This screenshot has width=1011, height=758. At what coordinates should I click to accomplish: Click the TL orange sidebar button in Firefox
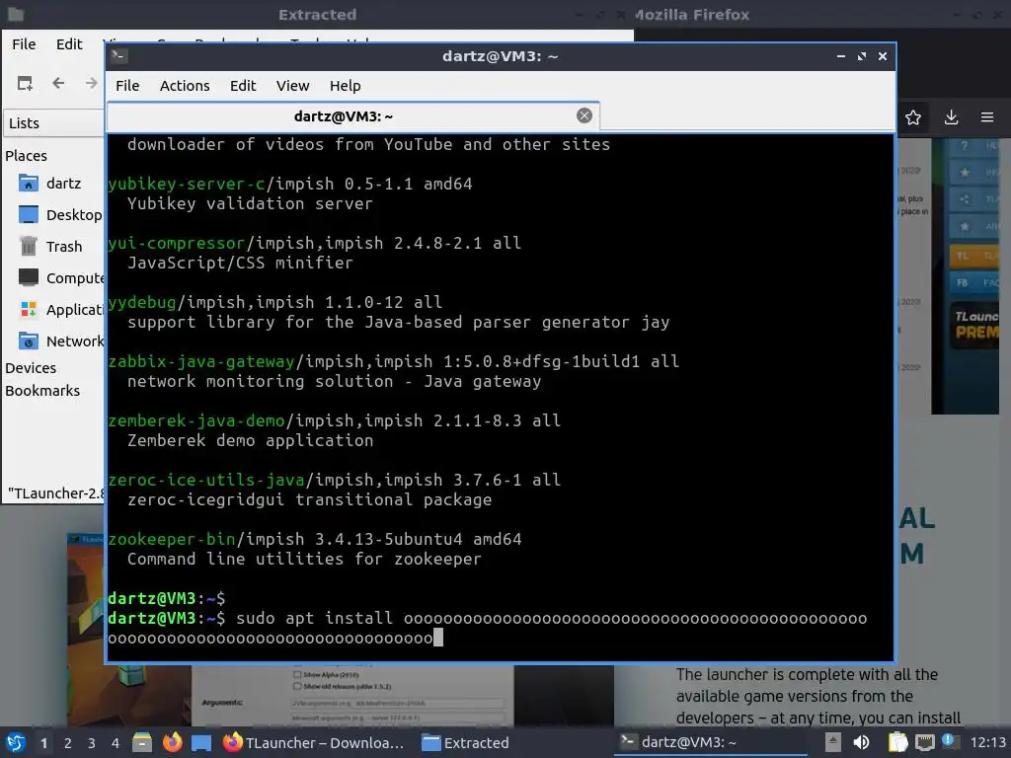click(974, 256)
